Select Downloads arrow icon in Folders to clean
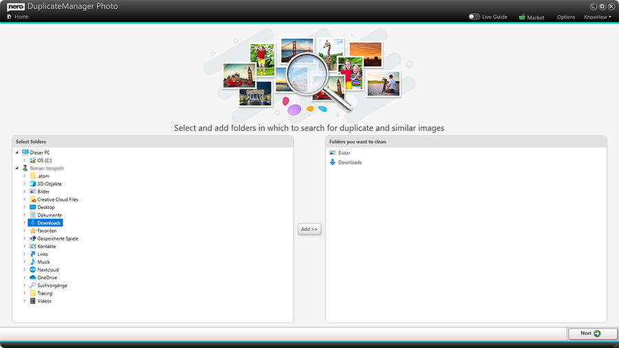 [332, 162]
